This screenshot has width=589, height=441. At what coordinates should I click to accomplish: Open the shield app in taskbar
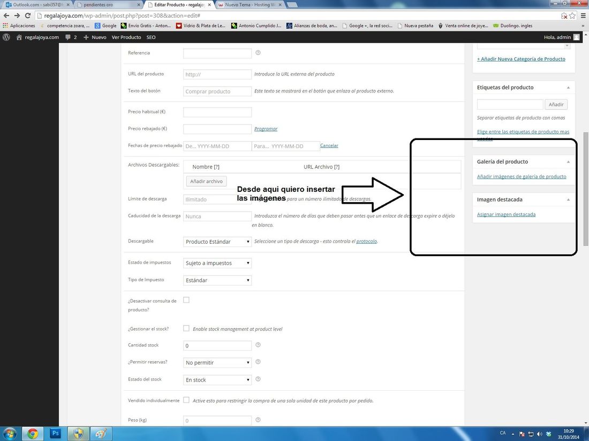pyautogui.click(x=78, y=434)
